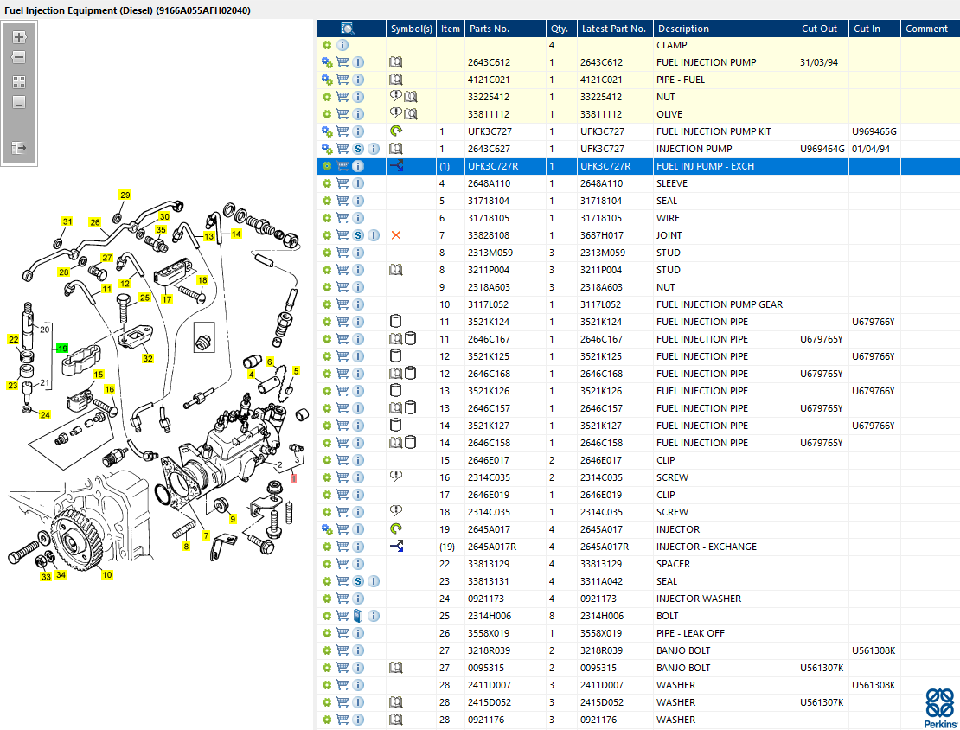960x730 pixels.
Task: Click latest part number 3311A042
Action: tap(602, 581)
